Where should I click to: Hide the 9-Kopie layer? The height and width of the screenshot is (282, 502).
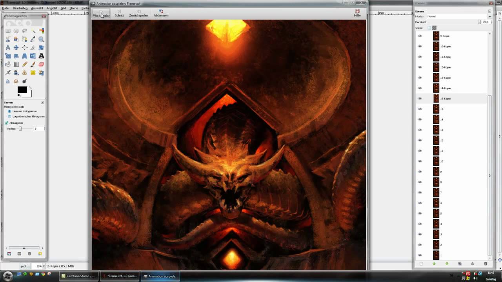420,36
